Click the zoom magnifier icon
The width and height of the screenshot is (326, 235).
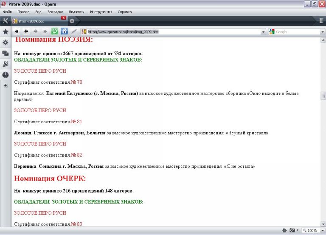coord(304,230)
